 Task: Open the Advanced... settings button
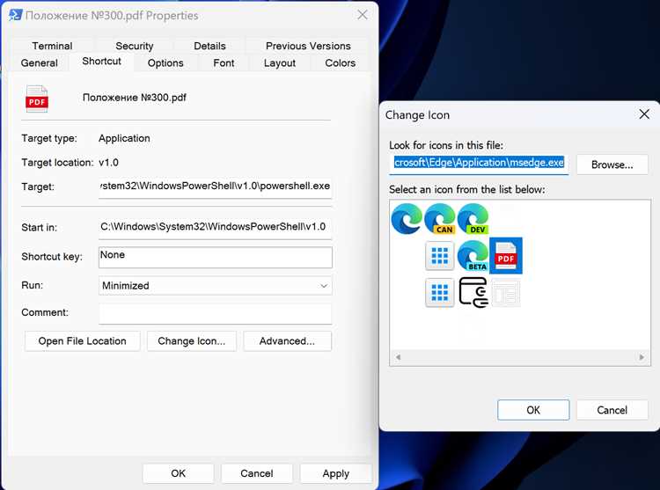287,341
